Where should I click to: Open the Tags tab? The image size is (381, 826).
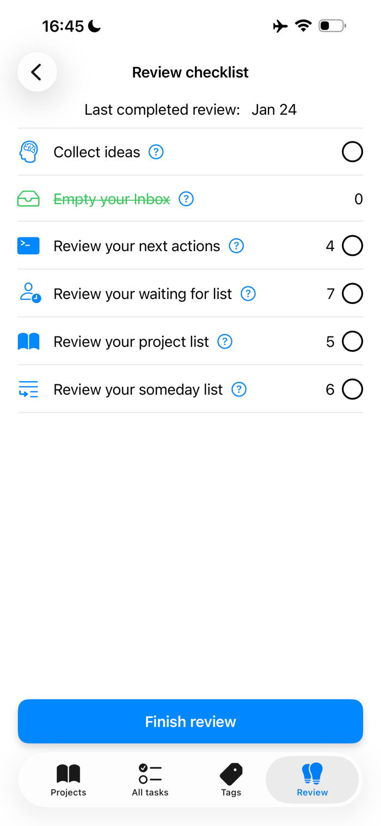231,780
